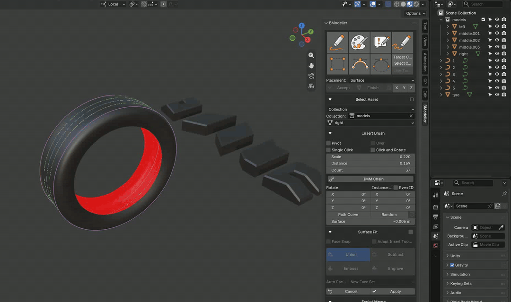Select the paint palette tool in BModeller

click(359, 43)
